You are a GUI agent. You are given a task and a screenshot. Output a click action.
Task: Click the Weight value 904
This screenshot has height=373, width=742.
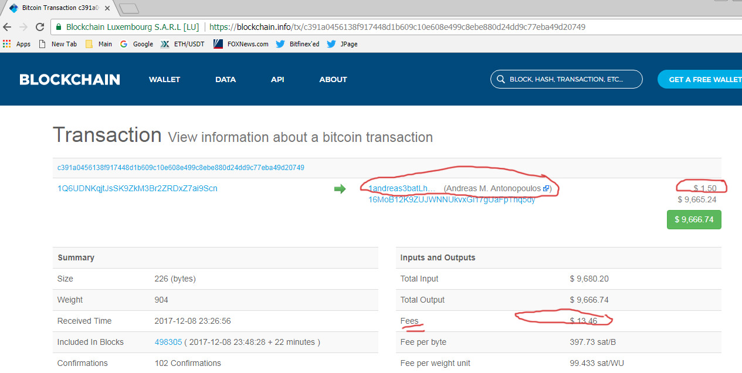[x=161, y=300]
